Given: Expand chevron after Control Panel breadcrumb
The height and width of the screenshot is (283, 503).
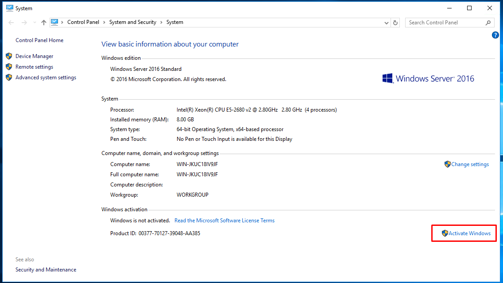Looking at the screenshot, I should pos(104,23).
